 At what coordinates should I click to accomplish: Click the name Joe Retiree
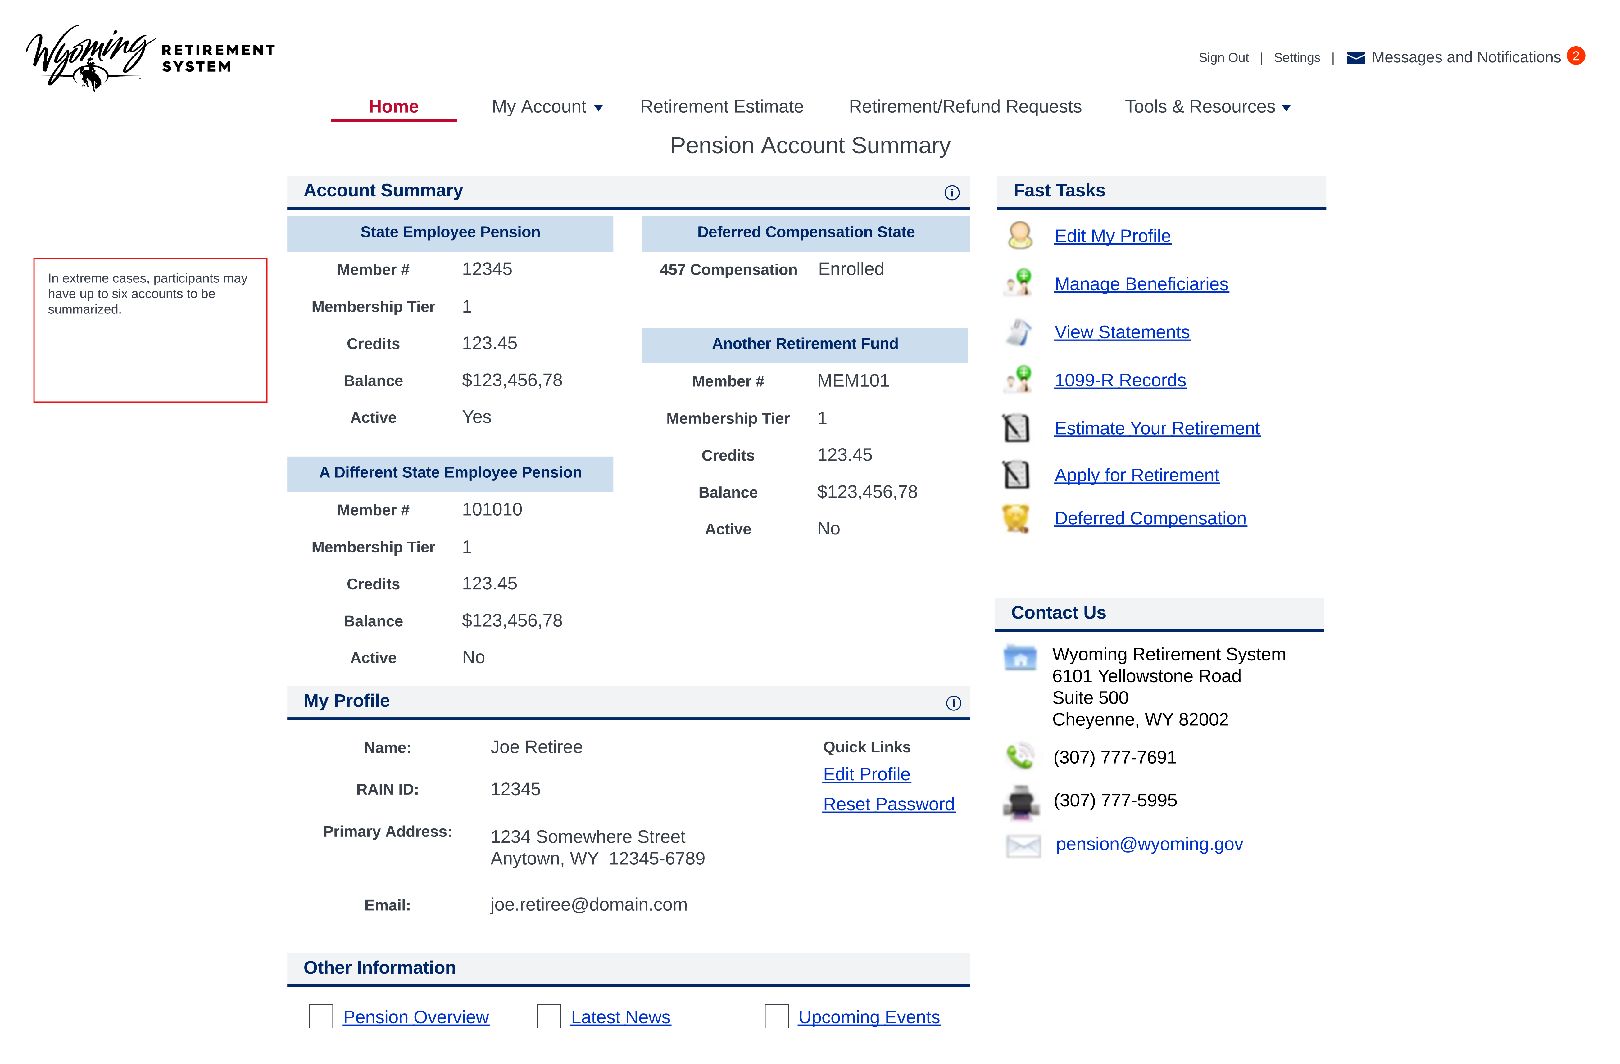(x=536, y=747)
